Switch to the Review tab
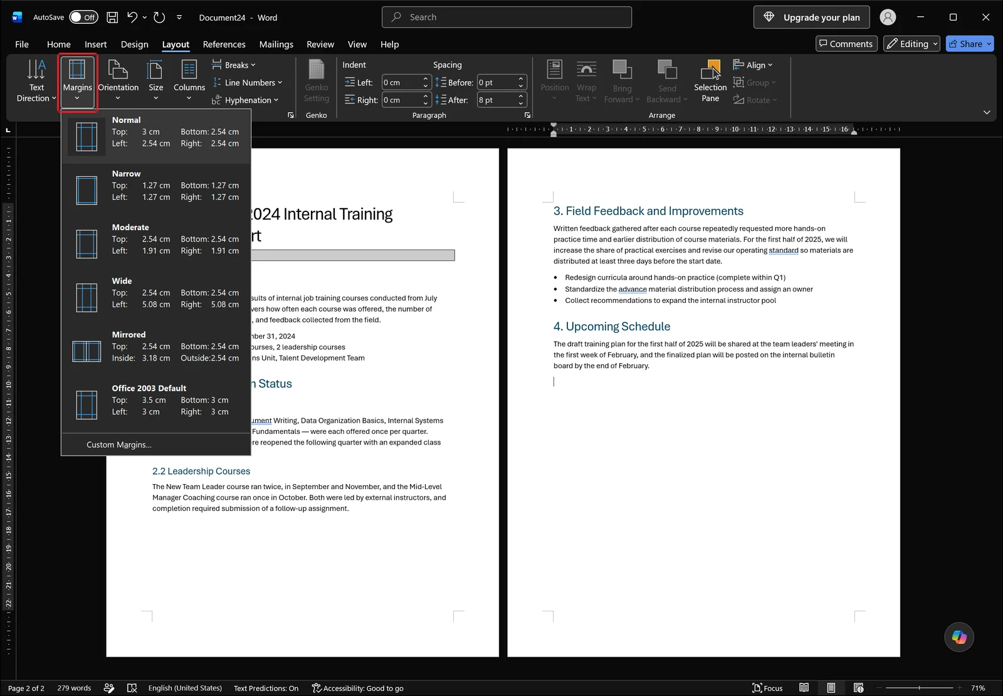Viewport: 1003px width, 696px height. pyautogui.click(x=320, y=45)
